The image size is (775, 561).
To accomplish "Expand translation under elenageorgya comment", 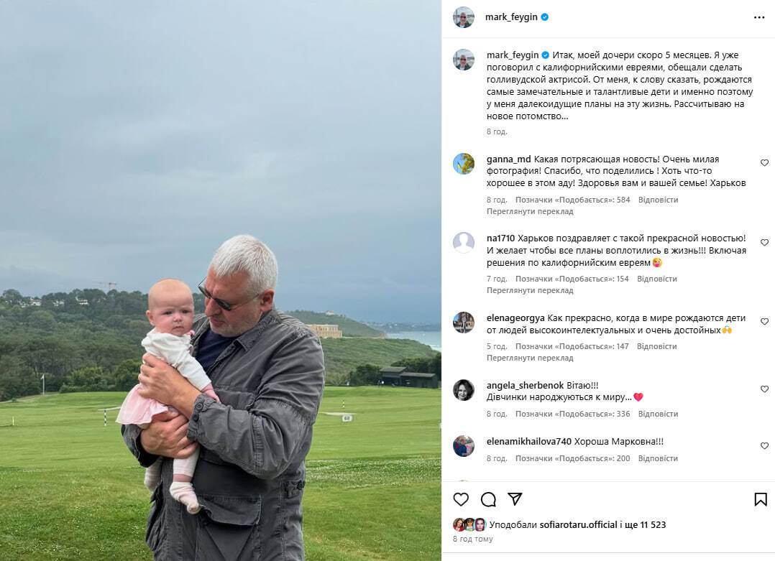I will (x=530, y=358).
